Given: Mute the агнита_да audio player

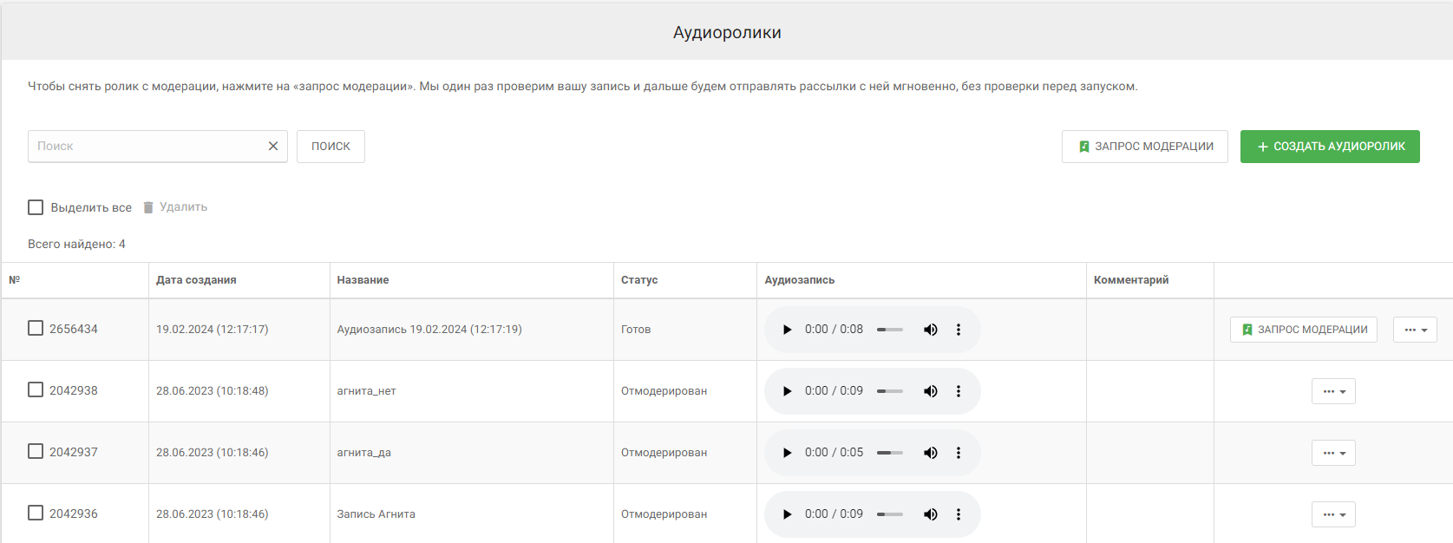Looking at the screenshot, I should point(931,453).
